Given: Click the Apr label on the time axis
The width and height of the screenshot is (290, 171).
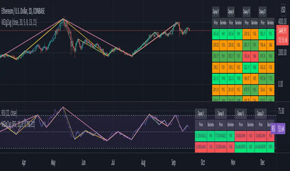Looking at the screenshot, I should pos(24,163).
